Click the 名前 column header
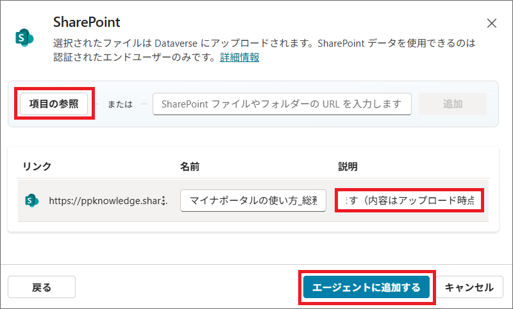The height and width of the screenshot is (309, 513). [190, 166]
